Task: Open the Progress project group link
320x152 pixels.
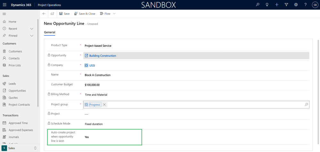Action: (x=95, y=105)
